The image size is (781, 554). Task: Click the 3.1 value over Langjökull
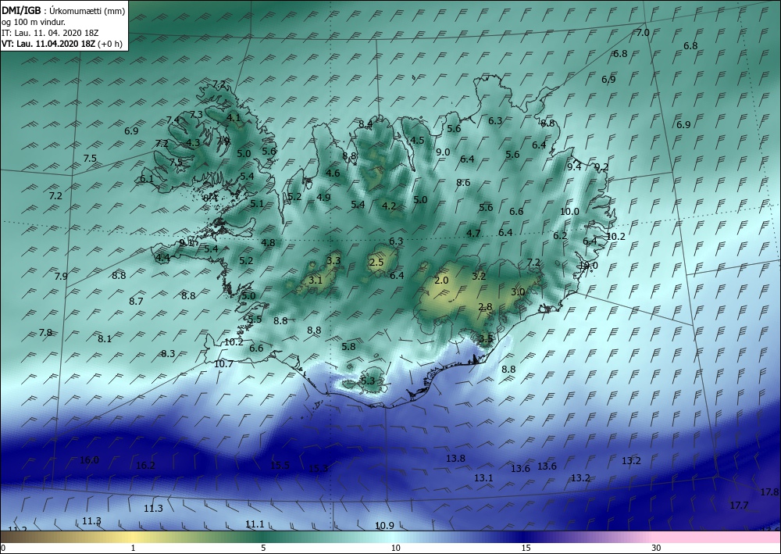click(316, 280)
